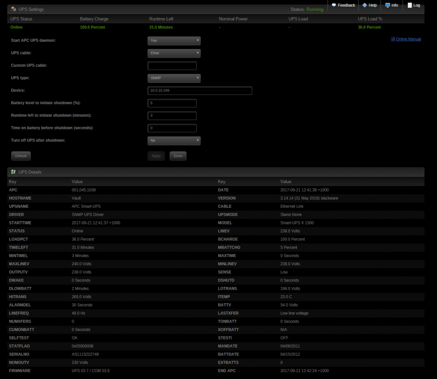Click the CABLE value Ethernet Link

292,207
